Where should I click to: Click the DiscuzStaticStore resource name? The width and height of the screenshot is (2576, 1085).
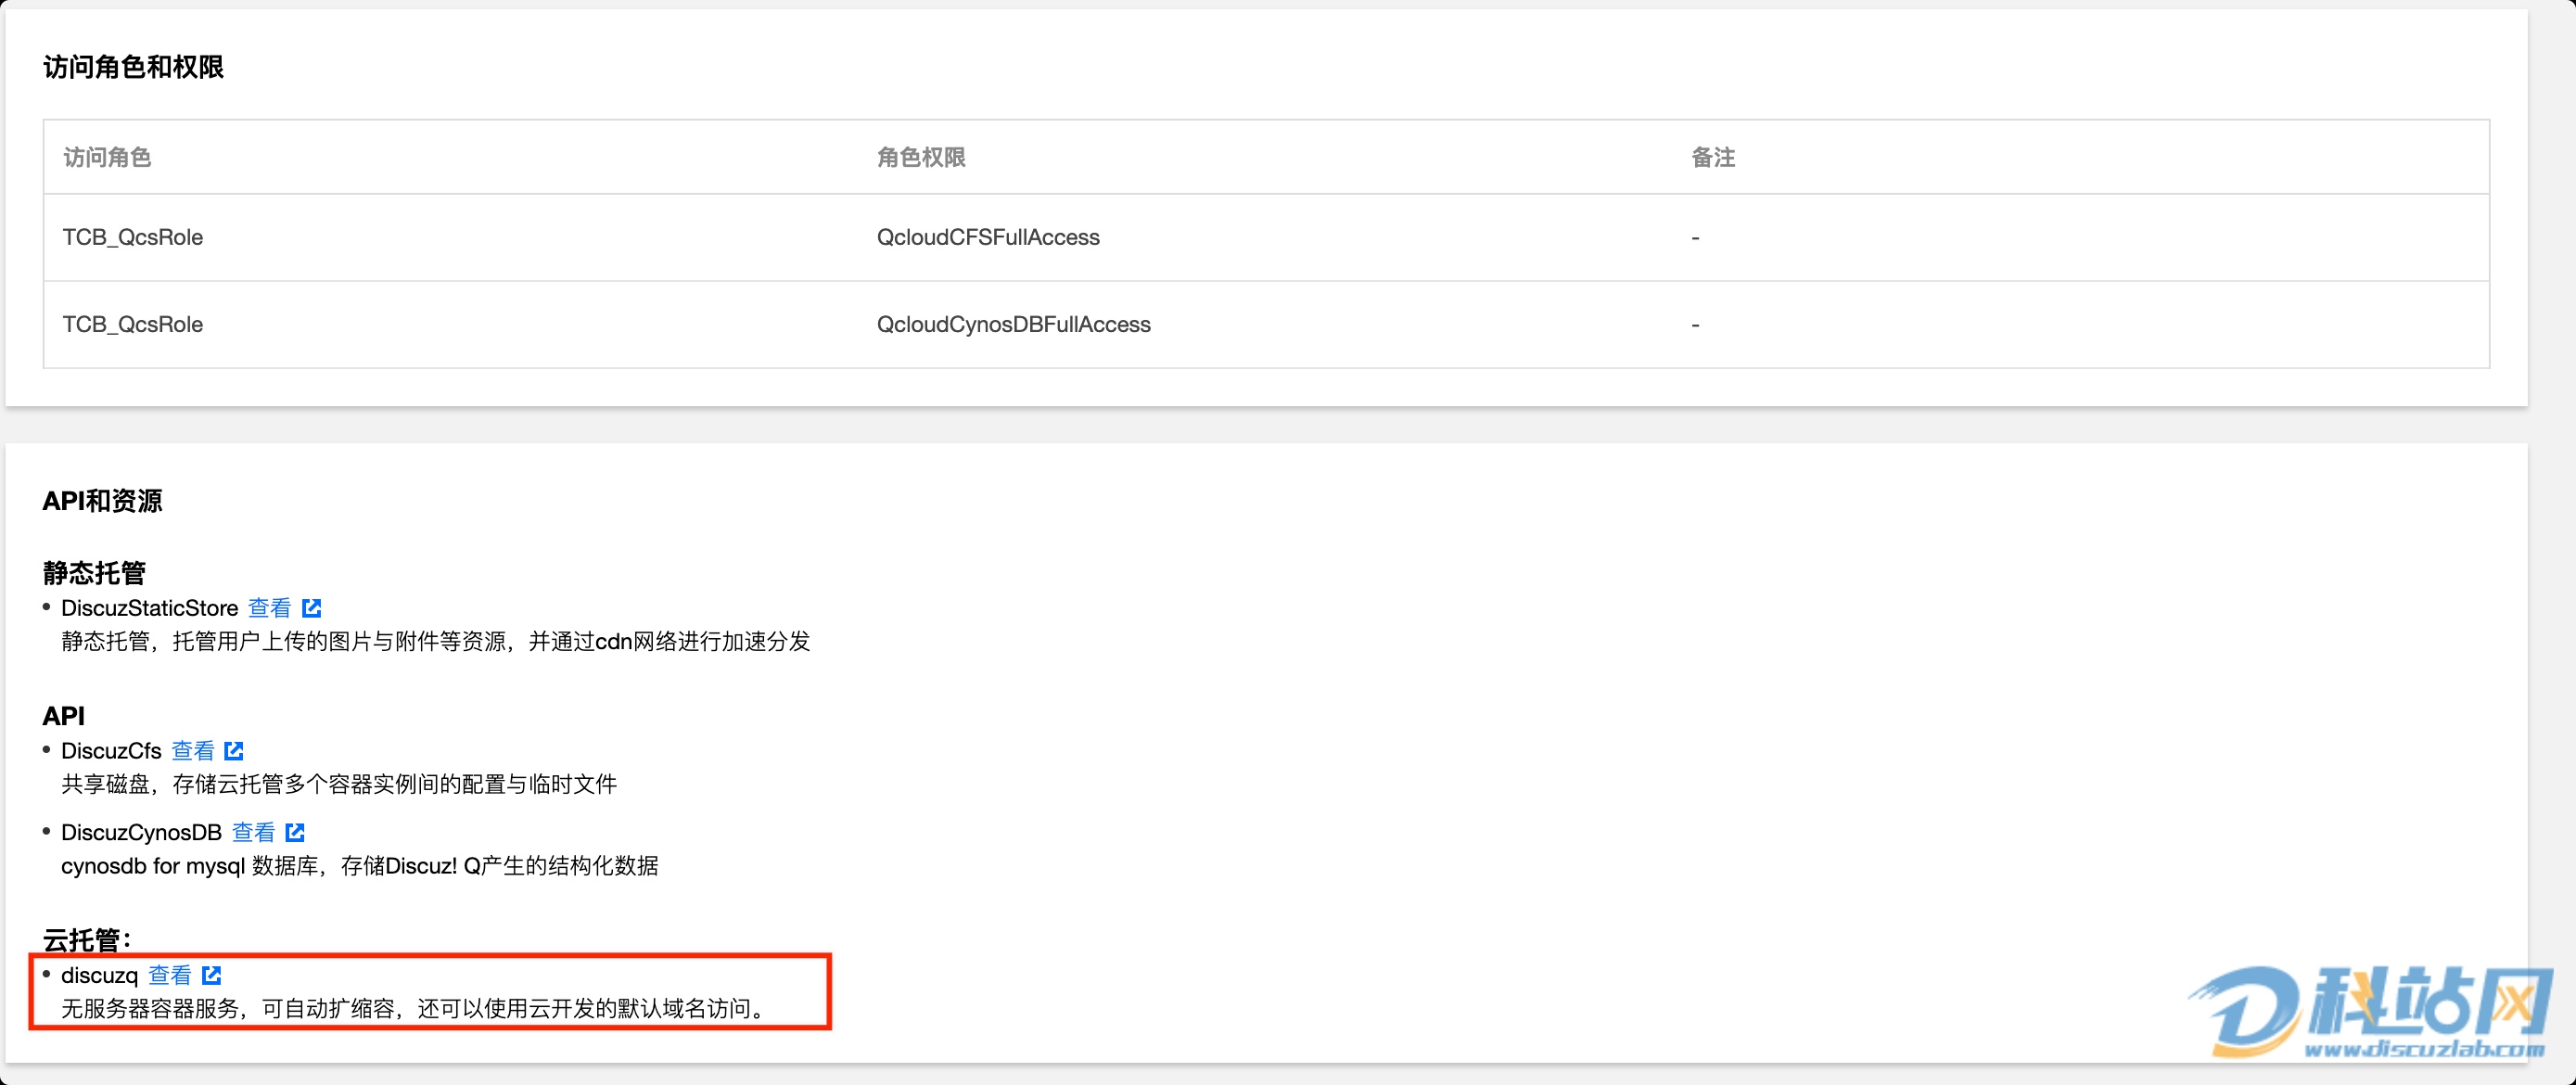click(x=149, y=608)
